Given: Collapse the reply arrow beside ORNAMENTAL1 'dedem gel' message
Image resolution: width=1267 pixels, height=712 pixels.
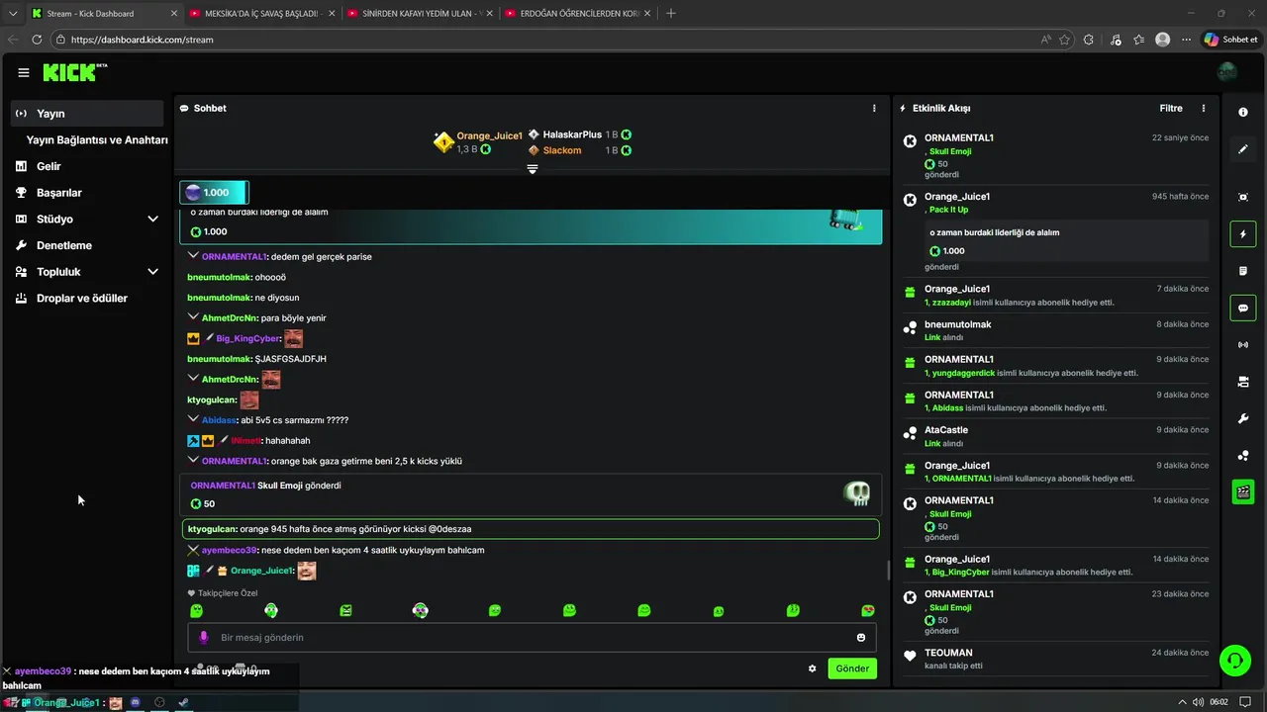Looking at the screenshot, I should point(193,255).
